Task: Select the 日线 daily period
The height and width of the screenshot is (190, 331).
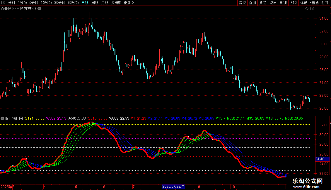Action: point(85,3)
